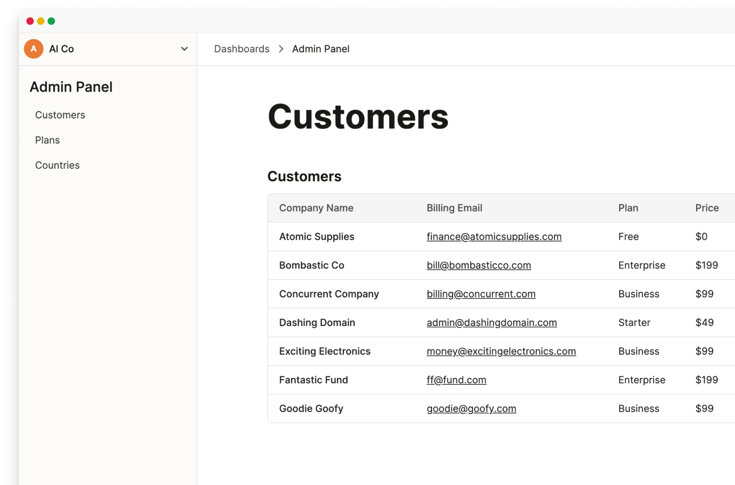
Task: Click the $99 price for Goodie Goofy
Action: point(704,409)
